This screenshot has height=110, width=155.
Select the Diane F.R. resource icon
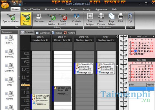click(11, 66)
